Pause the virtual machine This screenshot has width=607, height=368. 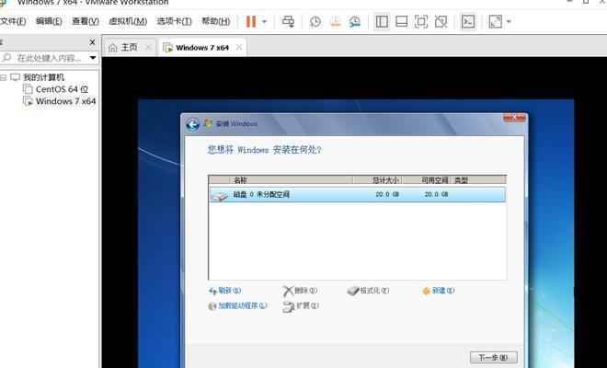point(251,21)
